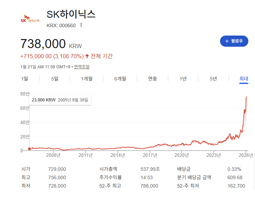Viewport: 255px width, 198px height.
Task: Click the 2011년 axis label
Action: [x=86, y=155]
